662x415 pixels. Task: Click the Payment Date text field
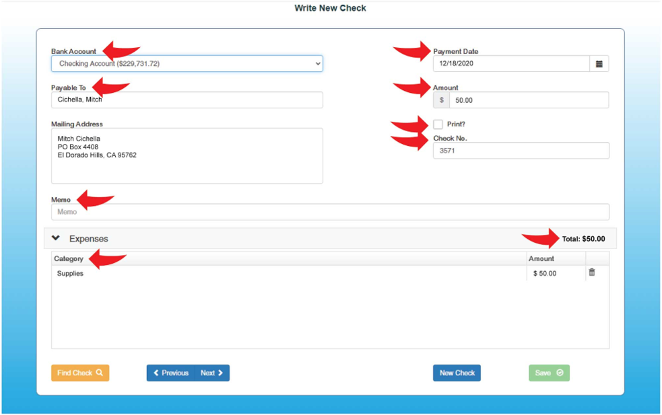[x=511, y=64]
